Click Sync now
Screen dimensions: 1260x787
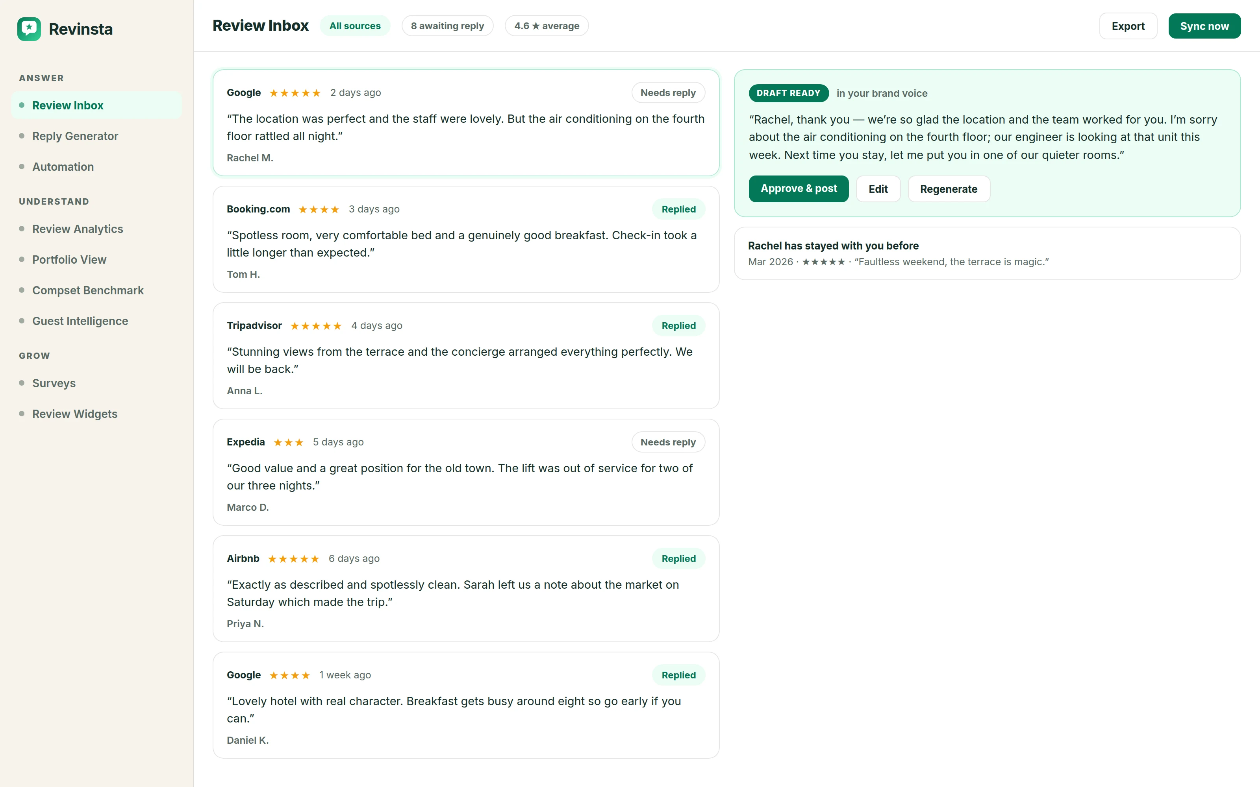coord(1204,26)
